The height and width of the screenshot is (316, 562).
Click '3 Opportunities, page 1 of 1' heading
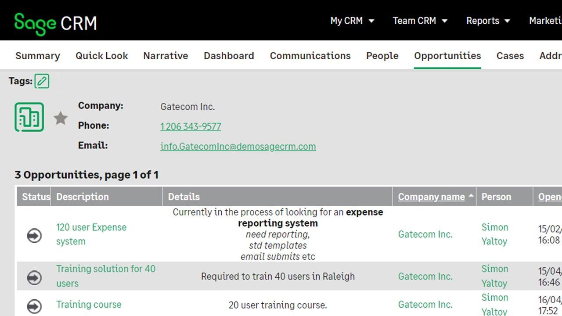(86, 175)
